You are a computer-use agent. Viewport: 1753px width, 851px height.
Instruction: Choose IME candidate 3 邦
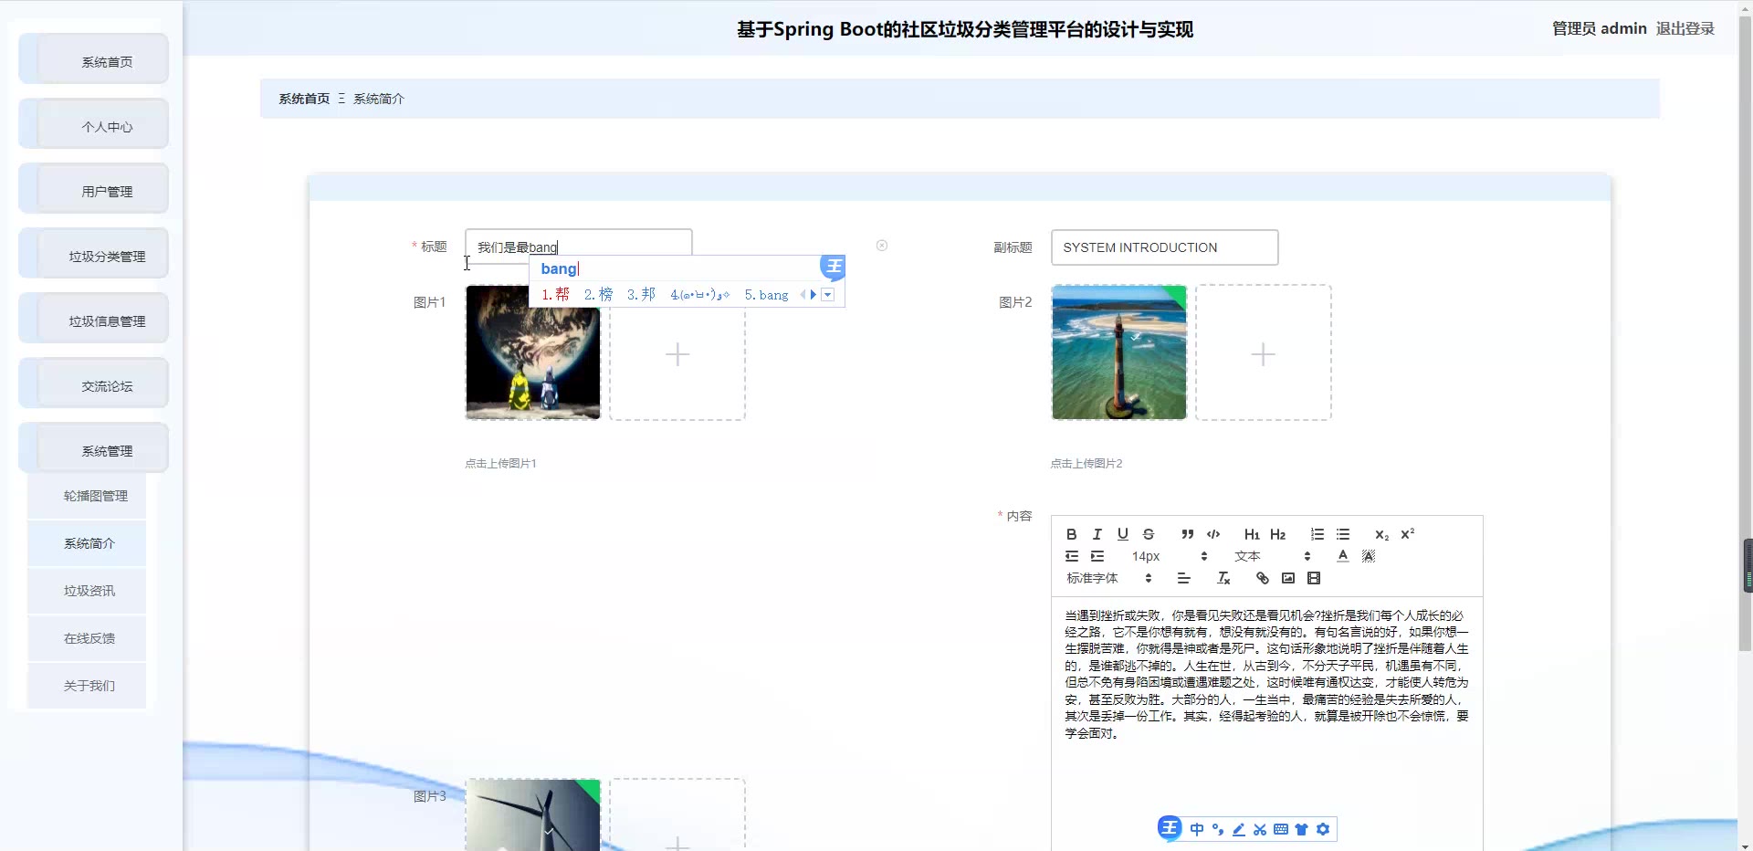tap(641, 294)
